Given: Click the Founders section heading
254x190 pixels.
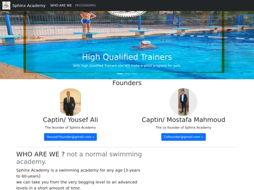Looking at the screenshot, I should click(x=127, y=83).
